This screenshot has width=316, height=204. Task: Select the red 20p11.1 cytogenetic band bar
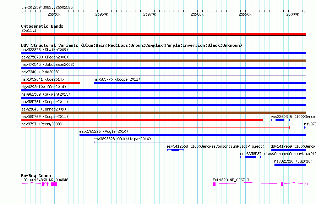click(163, 34)
